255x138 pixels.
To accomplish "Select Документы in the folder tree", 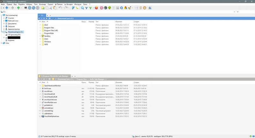I will click(x=12, y=24).
